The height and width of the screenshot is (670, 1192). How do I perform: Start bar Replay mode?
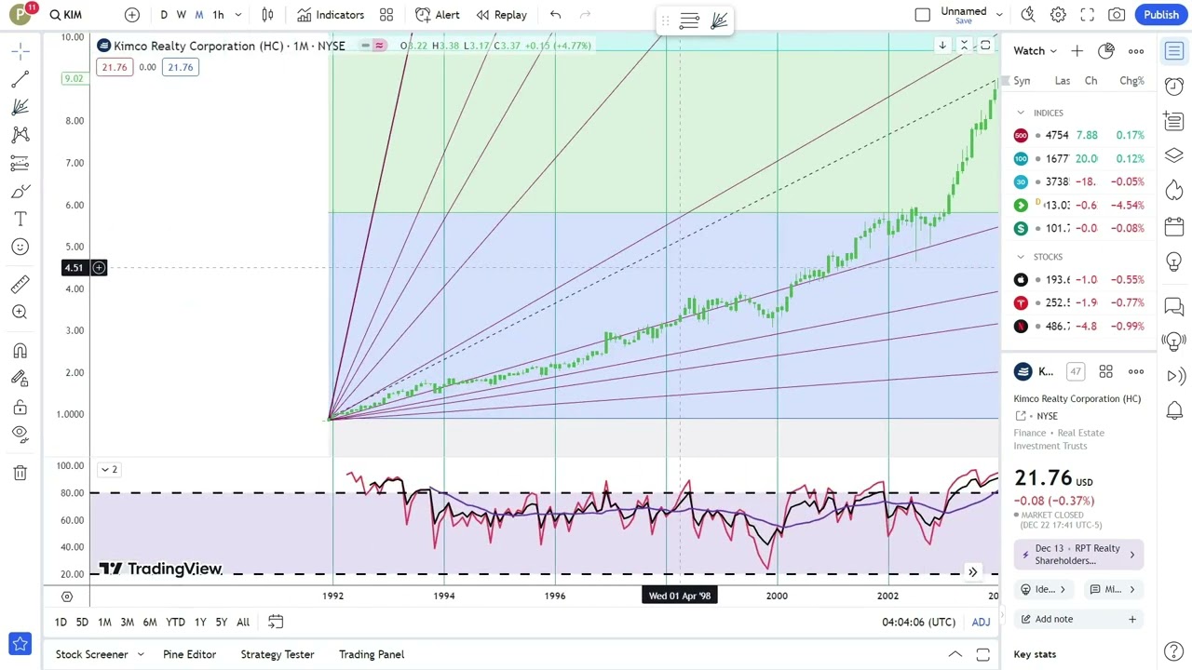[x=501, y=15]
